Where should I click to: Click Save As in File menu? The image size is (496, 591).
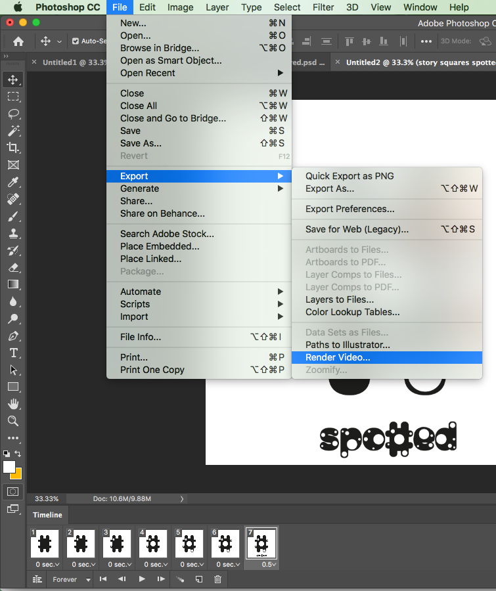[x=199, y=143]
